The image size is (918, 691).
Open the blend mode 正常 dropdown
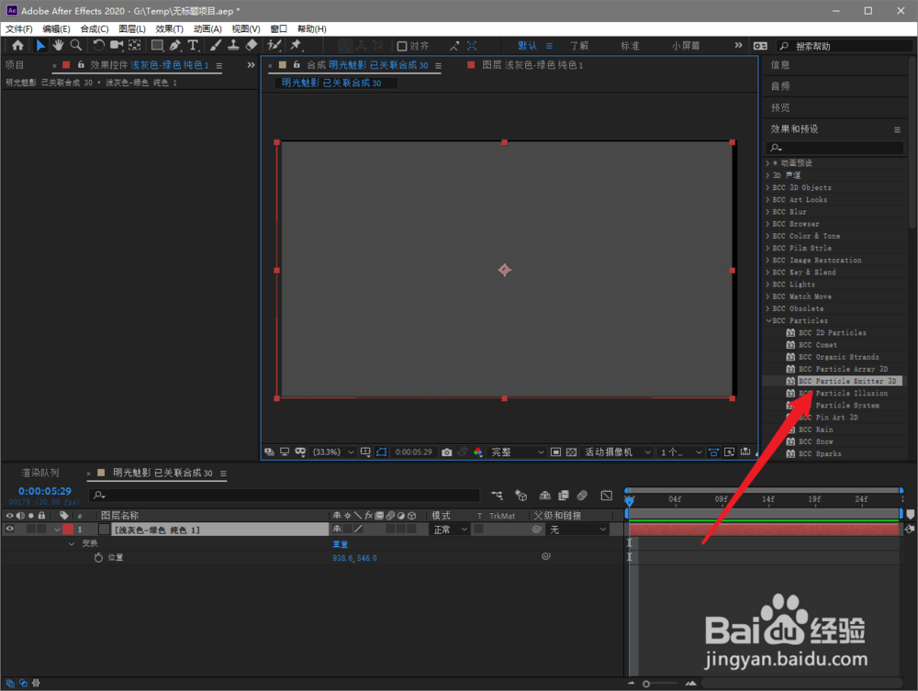point(450,529)
